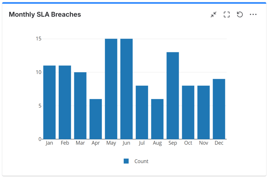Click the September bar
The image size is (268, 178).
tap(173, 96)
